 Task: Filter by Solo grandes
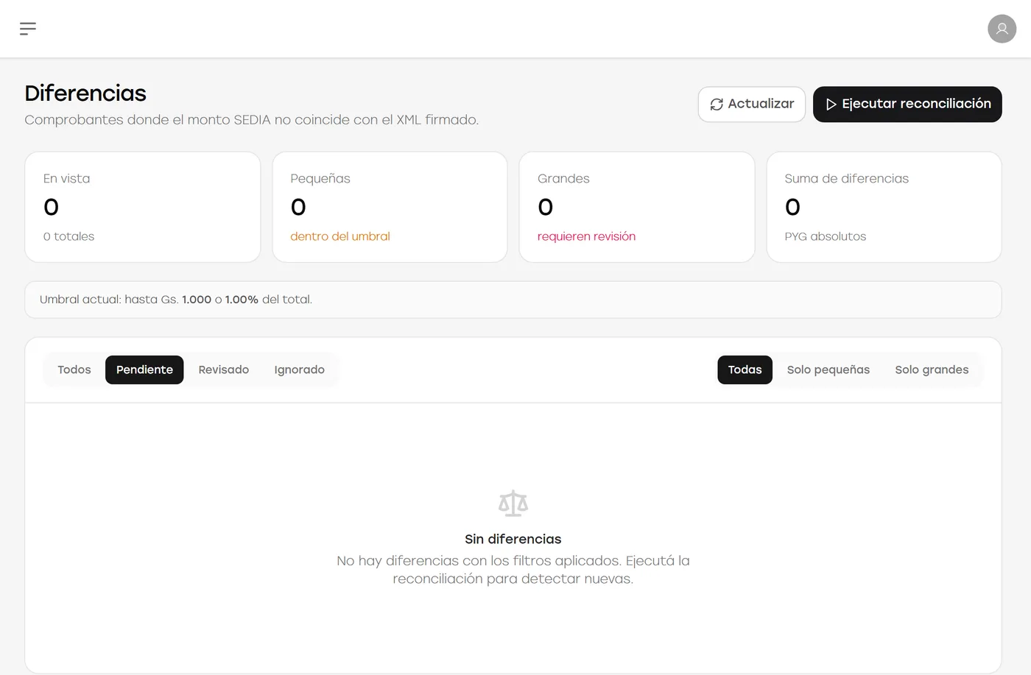932,370
